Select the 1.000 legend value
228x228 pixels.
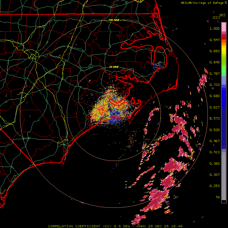point(215,28)
